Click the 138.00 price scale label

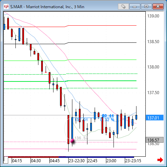[153, 67]
